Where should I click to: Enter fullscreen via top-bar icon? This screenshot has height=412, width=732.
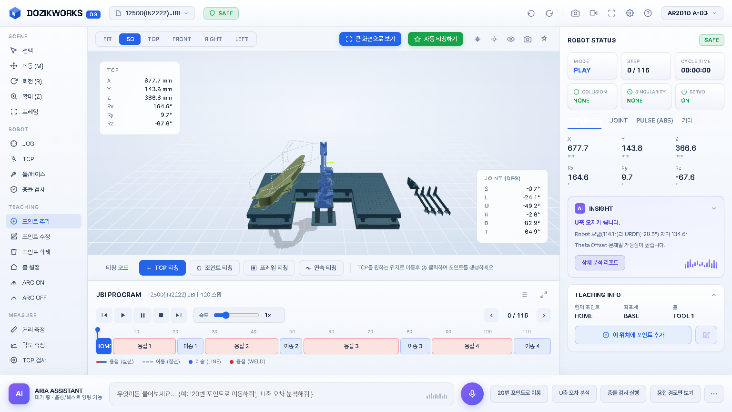(611, 13)
